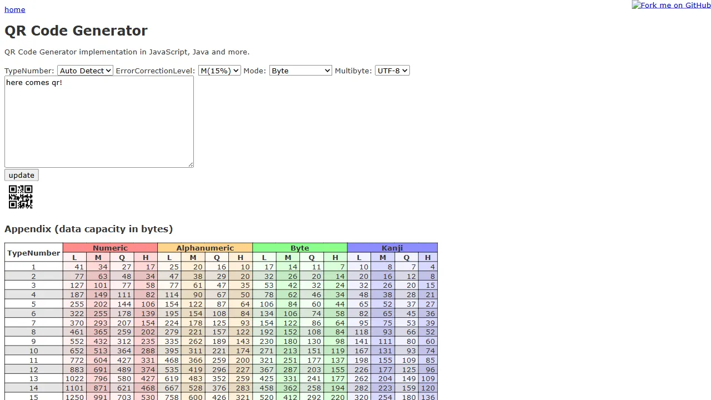Screen dimensions: 711x400
Task: Click the 'Multibyte:' label
Action: (x=353, y=71)
